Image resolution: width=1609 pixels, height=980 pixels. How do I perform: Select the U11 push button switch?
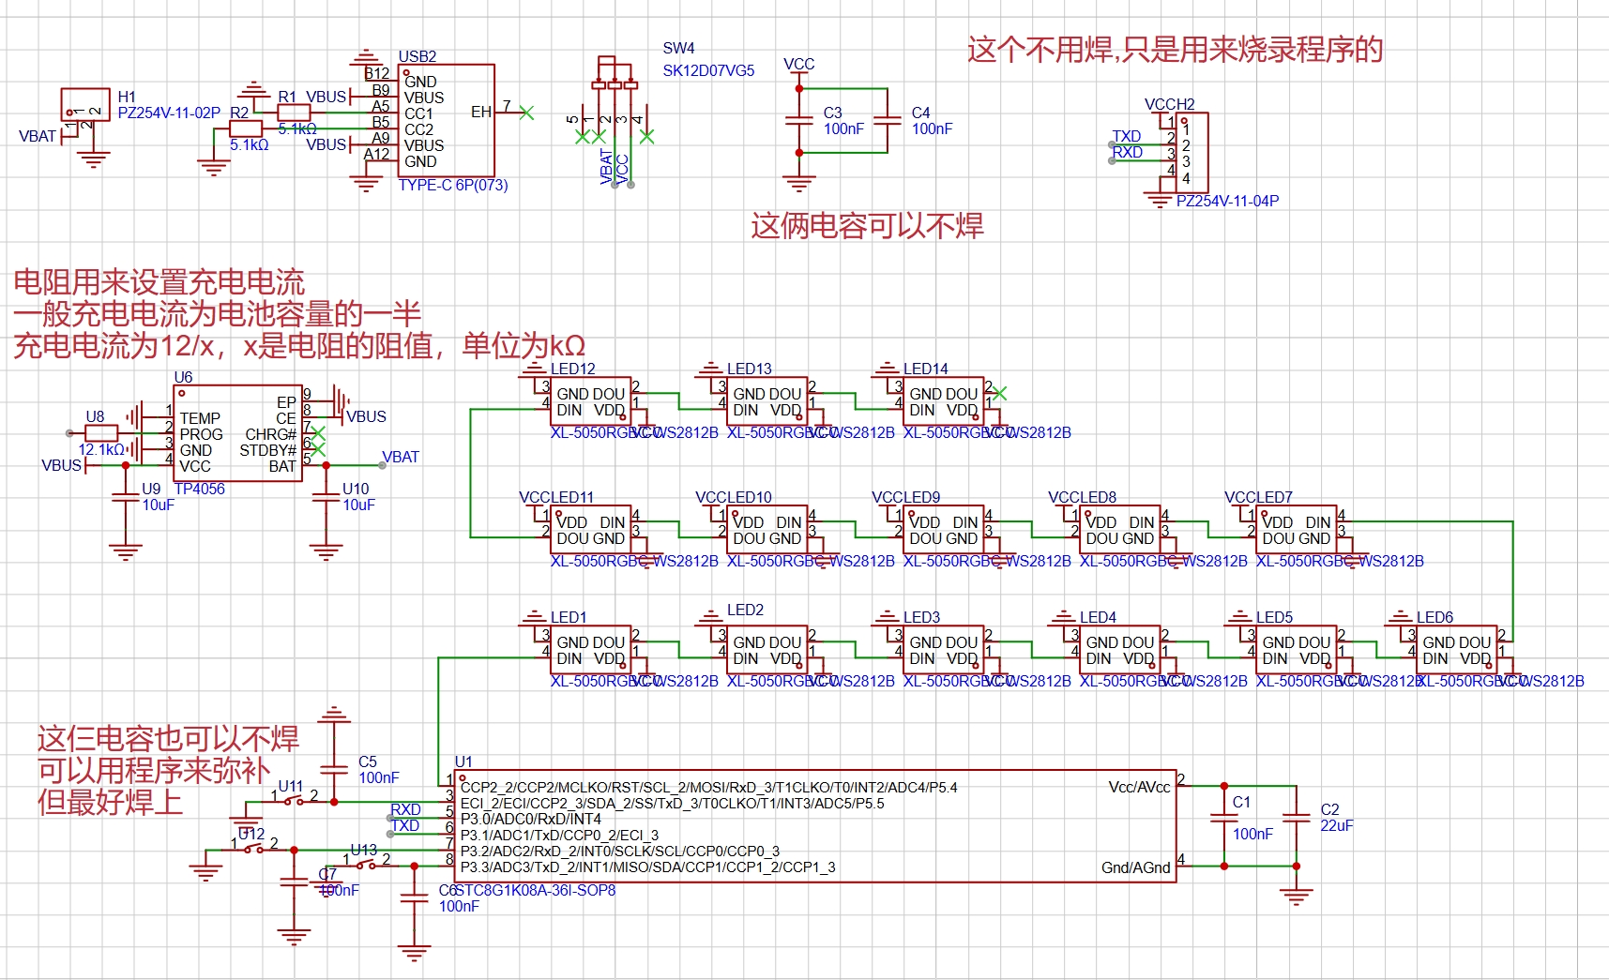click(294, 800)
